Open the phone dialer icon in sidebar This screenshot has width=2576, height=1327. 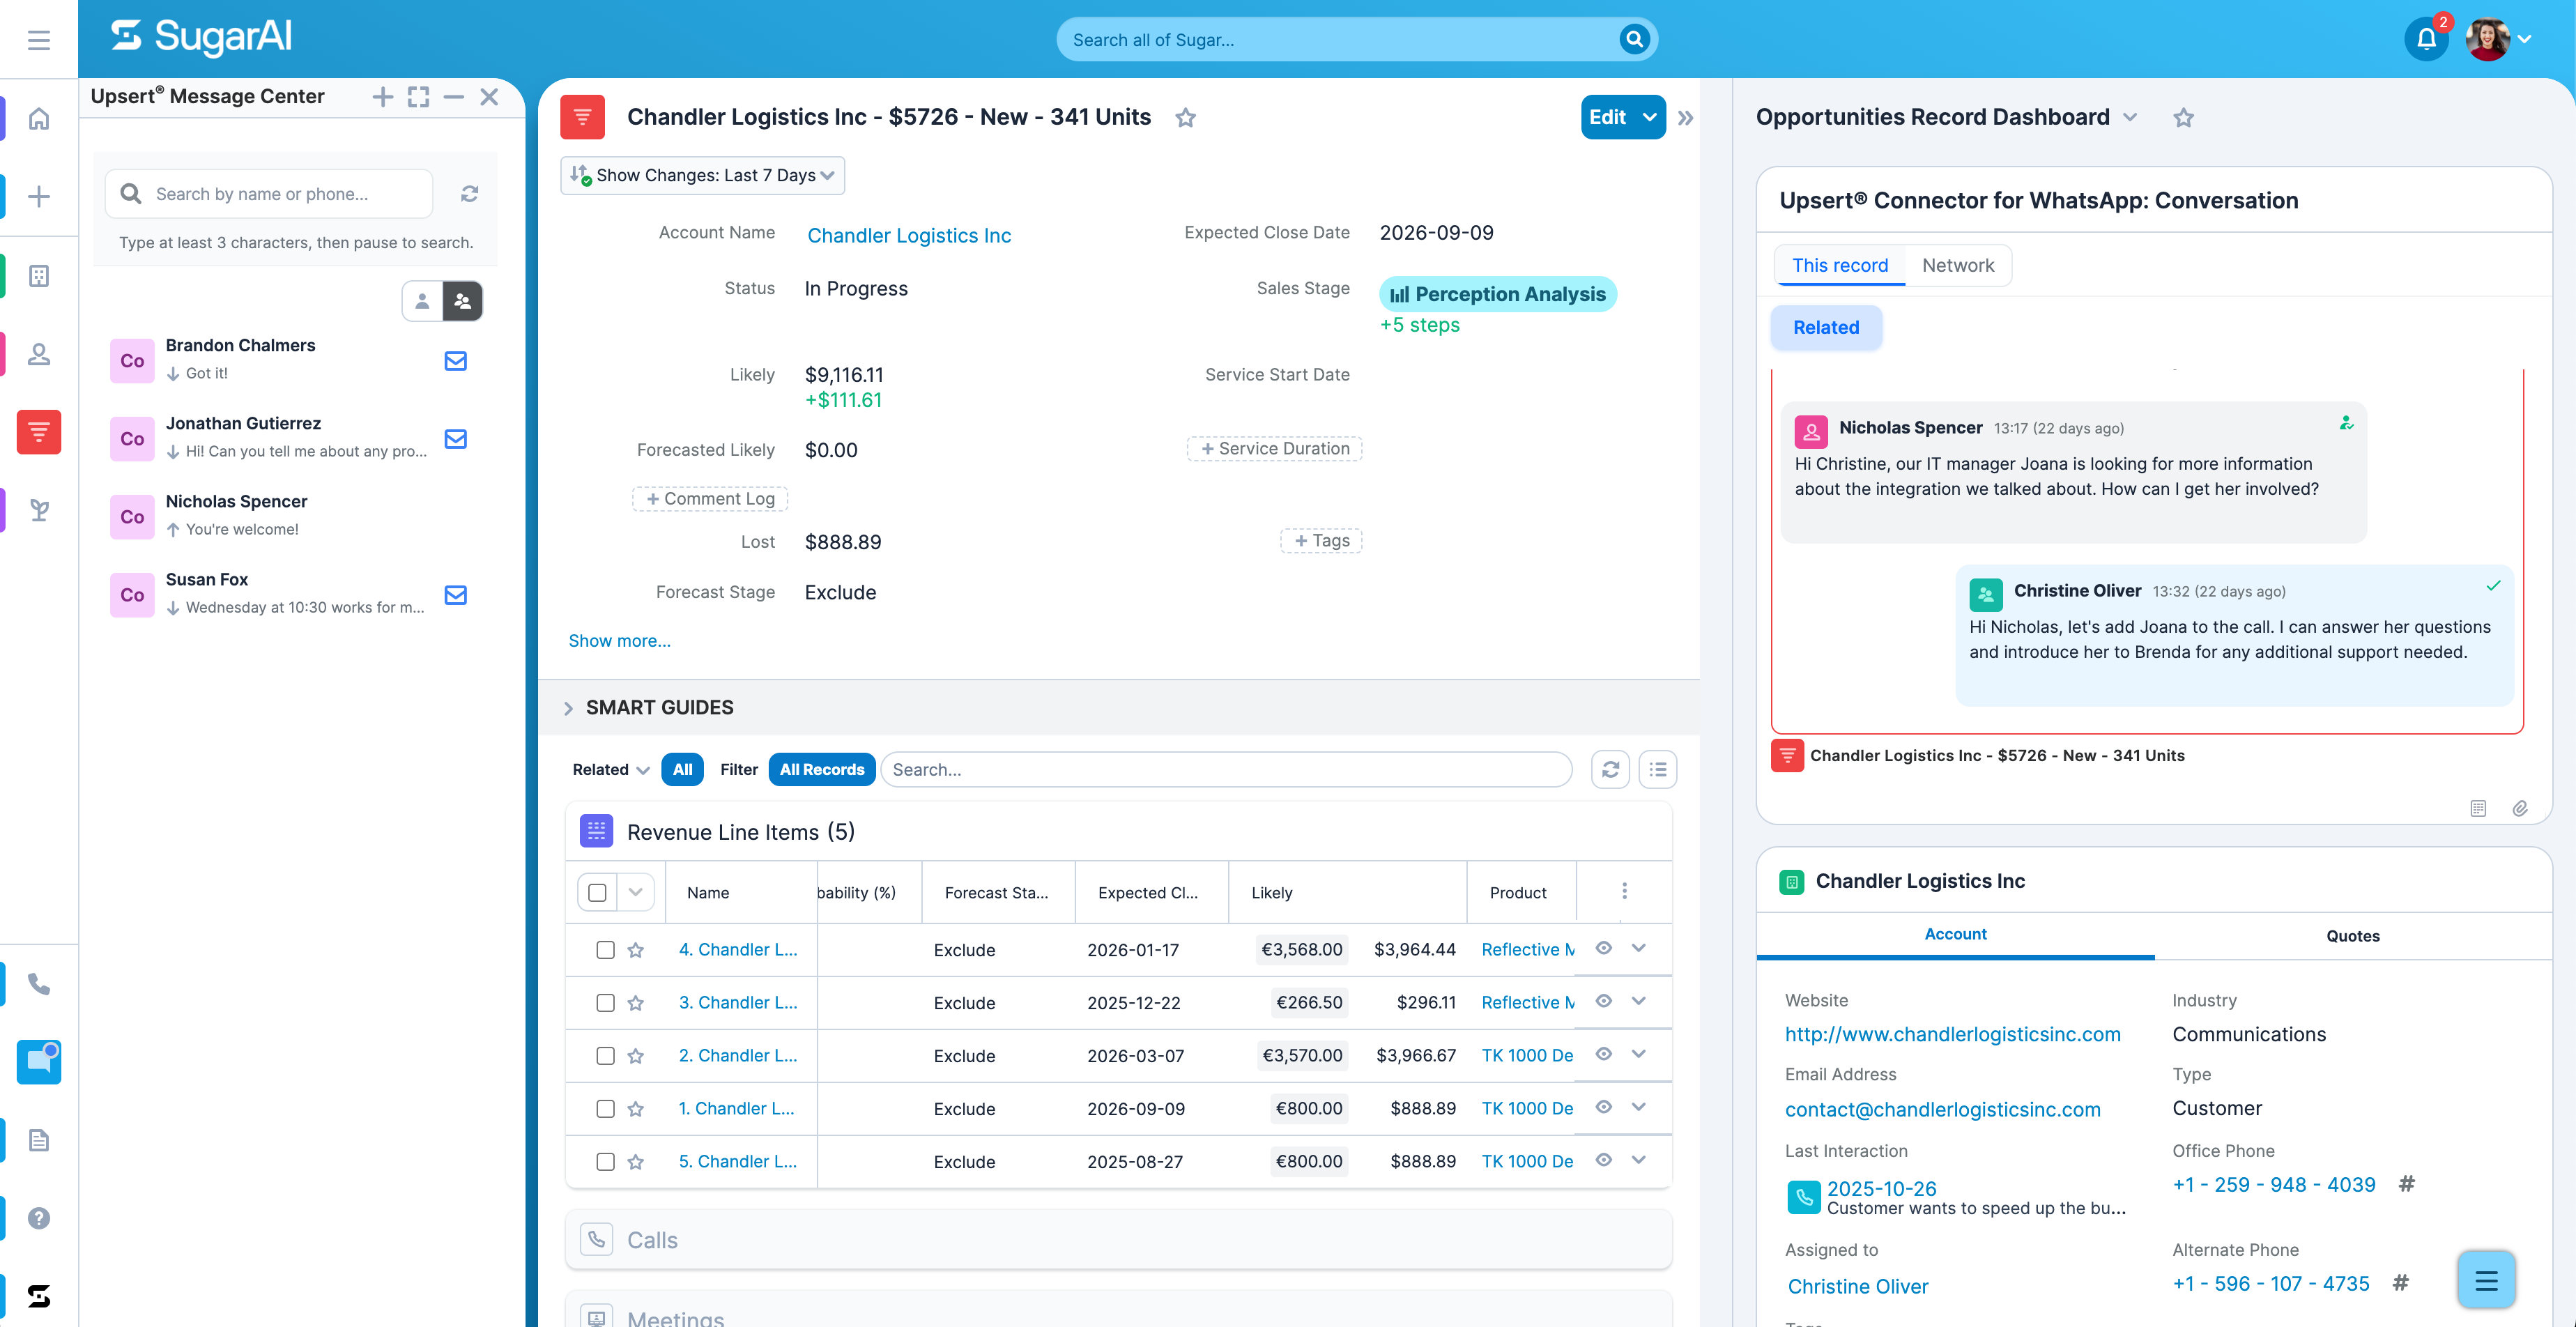click(39, 984)
